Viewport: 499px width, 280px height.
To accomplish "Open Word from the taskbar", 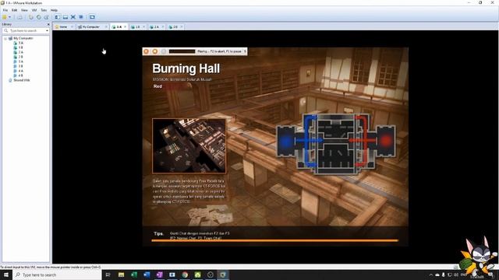I will pyautogui.click(x=147, y=275).
